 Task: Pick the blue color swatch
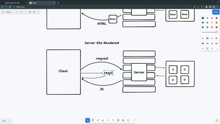point(203,23)
